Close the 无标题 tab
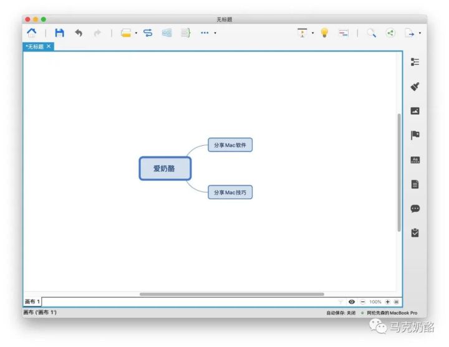This screenshot has width=449, height=347. pyautogui.click(x=49, y=46)
